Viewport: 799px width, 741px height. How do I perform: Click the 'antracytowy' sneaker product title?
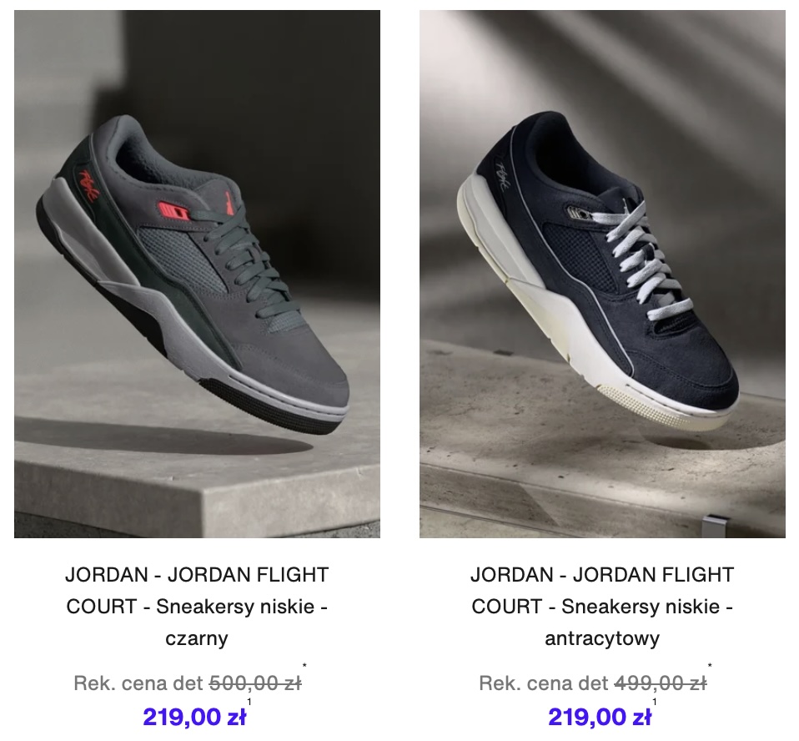coord(602,607)
